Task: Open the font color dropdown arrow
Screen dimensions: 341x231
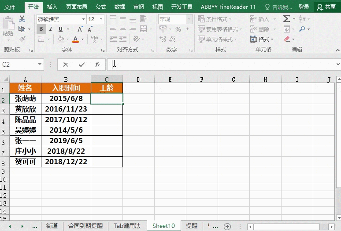Action: coord(83,39)
